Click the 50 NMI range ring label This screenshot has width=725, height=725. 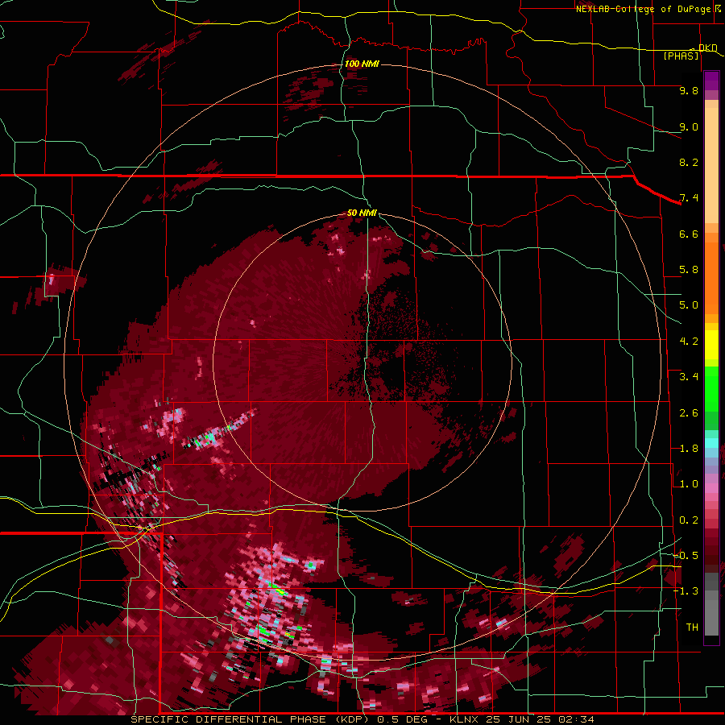(362, 213)
